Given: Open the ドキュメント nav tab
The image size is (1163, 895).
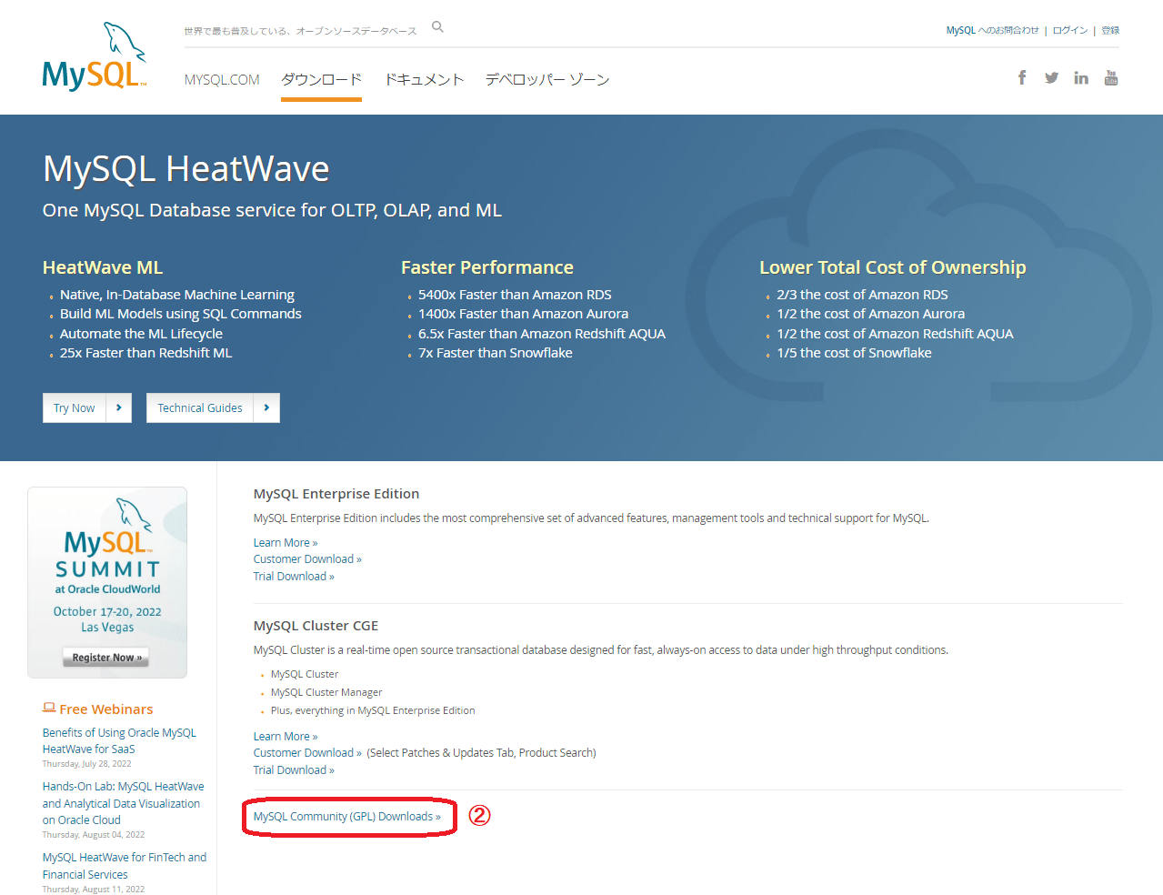Looking at the screenshot, I should (x=424, y=80).
